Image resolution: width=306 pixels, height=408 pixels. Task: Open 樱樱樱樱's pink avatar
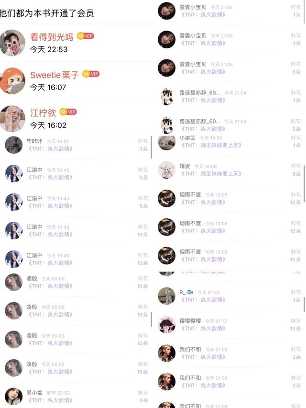tap(167, 325)
